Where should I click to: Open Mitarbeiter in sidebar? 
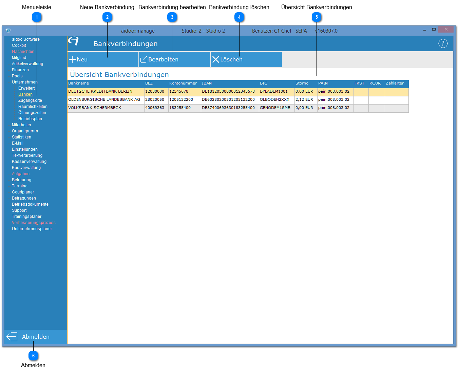(x=22, y=125)
